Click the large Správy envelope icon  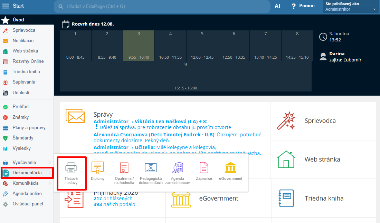pos(75,116)
